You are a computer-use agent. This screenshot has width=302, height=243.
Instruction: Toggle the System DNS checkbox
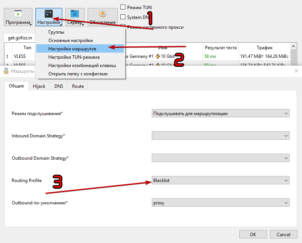[x=123, y=17]
